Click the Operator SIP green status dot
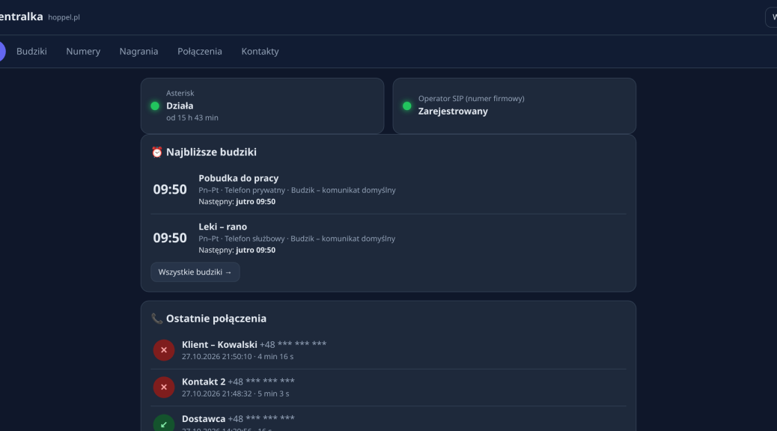Viewport: 777px width, 431px height. [406, 106]
